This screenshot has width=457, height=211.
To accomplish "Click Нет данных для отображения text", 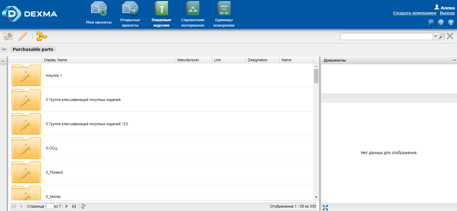I will point(389,152).
